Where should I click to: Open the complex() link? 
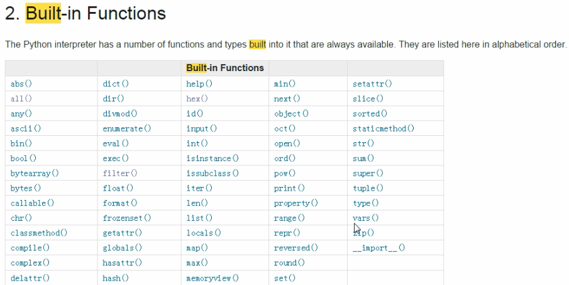(x=30, y=262)
